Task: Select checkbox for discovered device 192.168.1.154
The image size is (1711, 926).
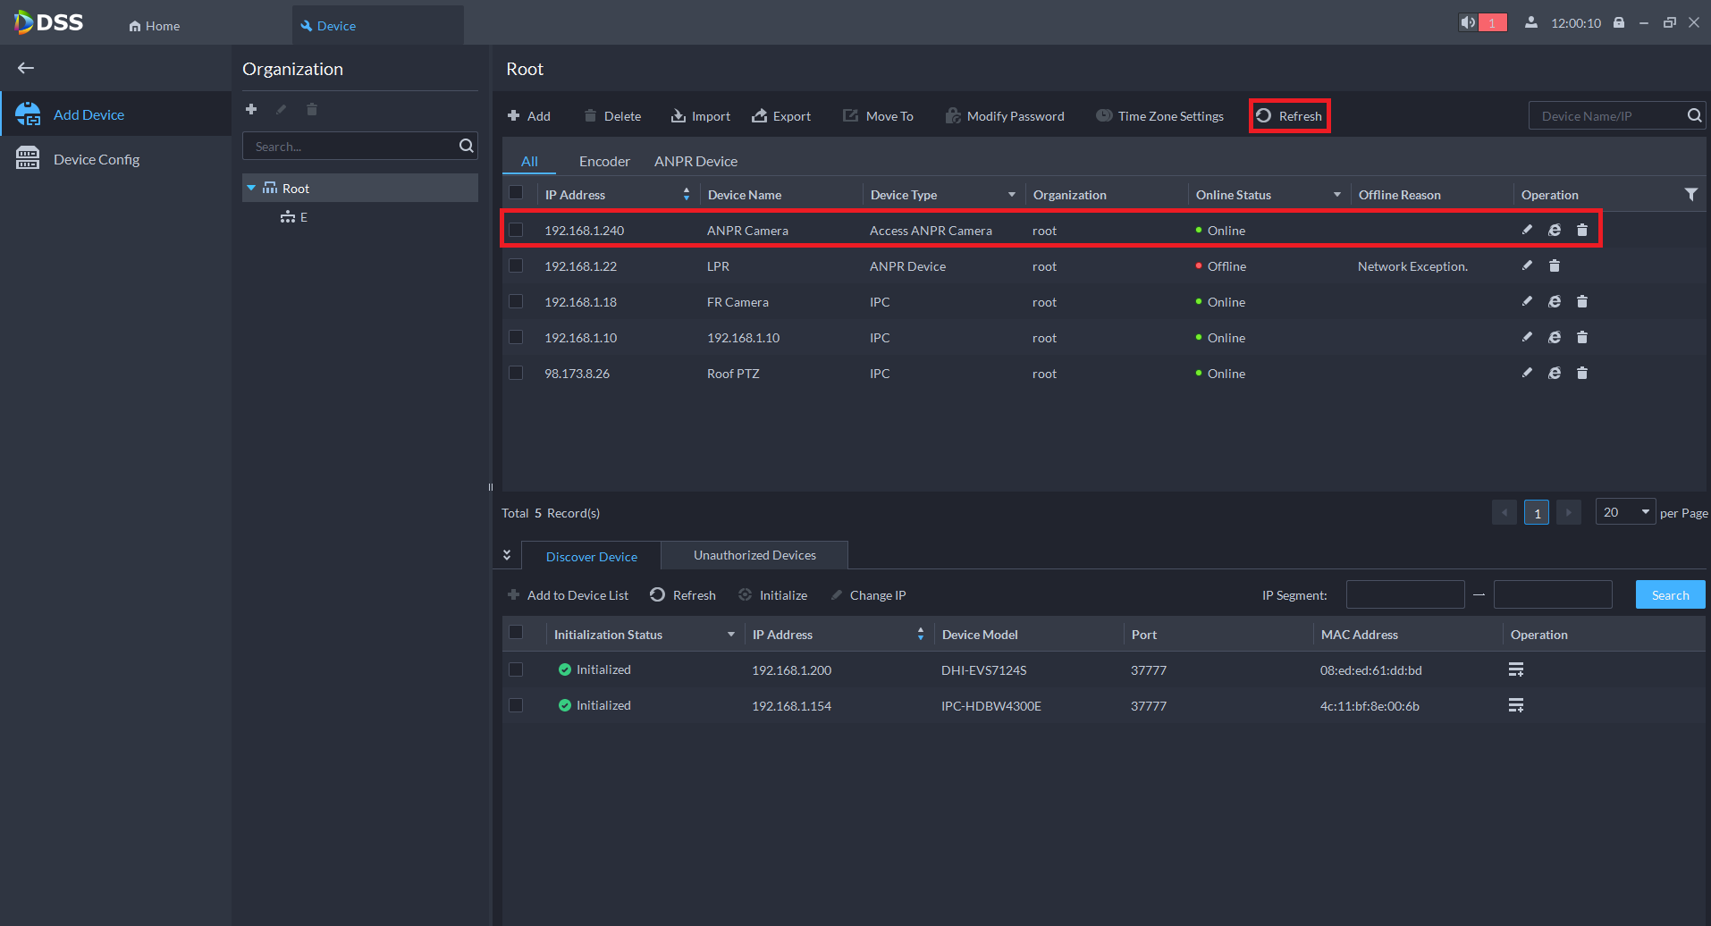Action: click(516, 705)
